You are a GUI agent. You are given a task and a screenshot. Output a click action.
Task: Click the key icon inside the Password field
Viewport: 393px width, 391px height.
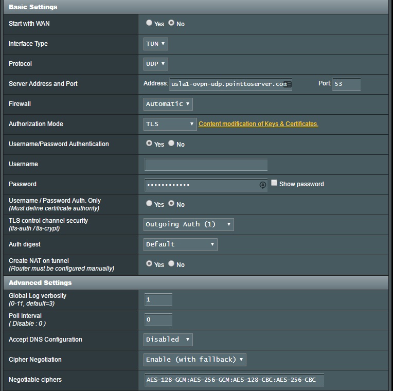(x=263, y=185)
